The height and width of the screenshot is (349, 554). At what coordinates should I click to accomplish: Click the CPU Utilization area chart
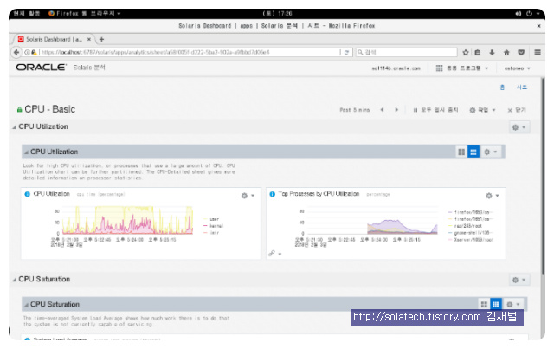pyautogui.click(x=127, y=220)
